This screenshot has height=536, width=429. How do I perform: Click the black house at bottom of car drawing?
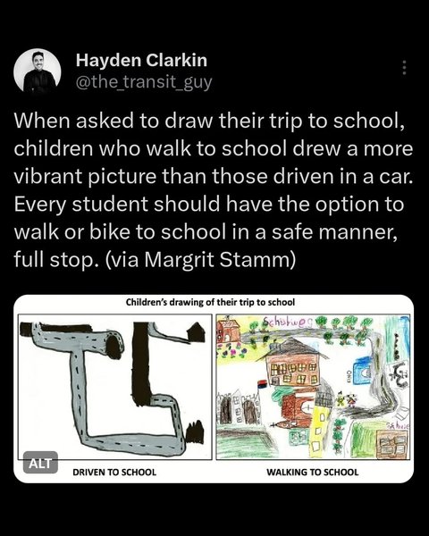click(194, 432)
